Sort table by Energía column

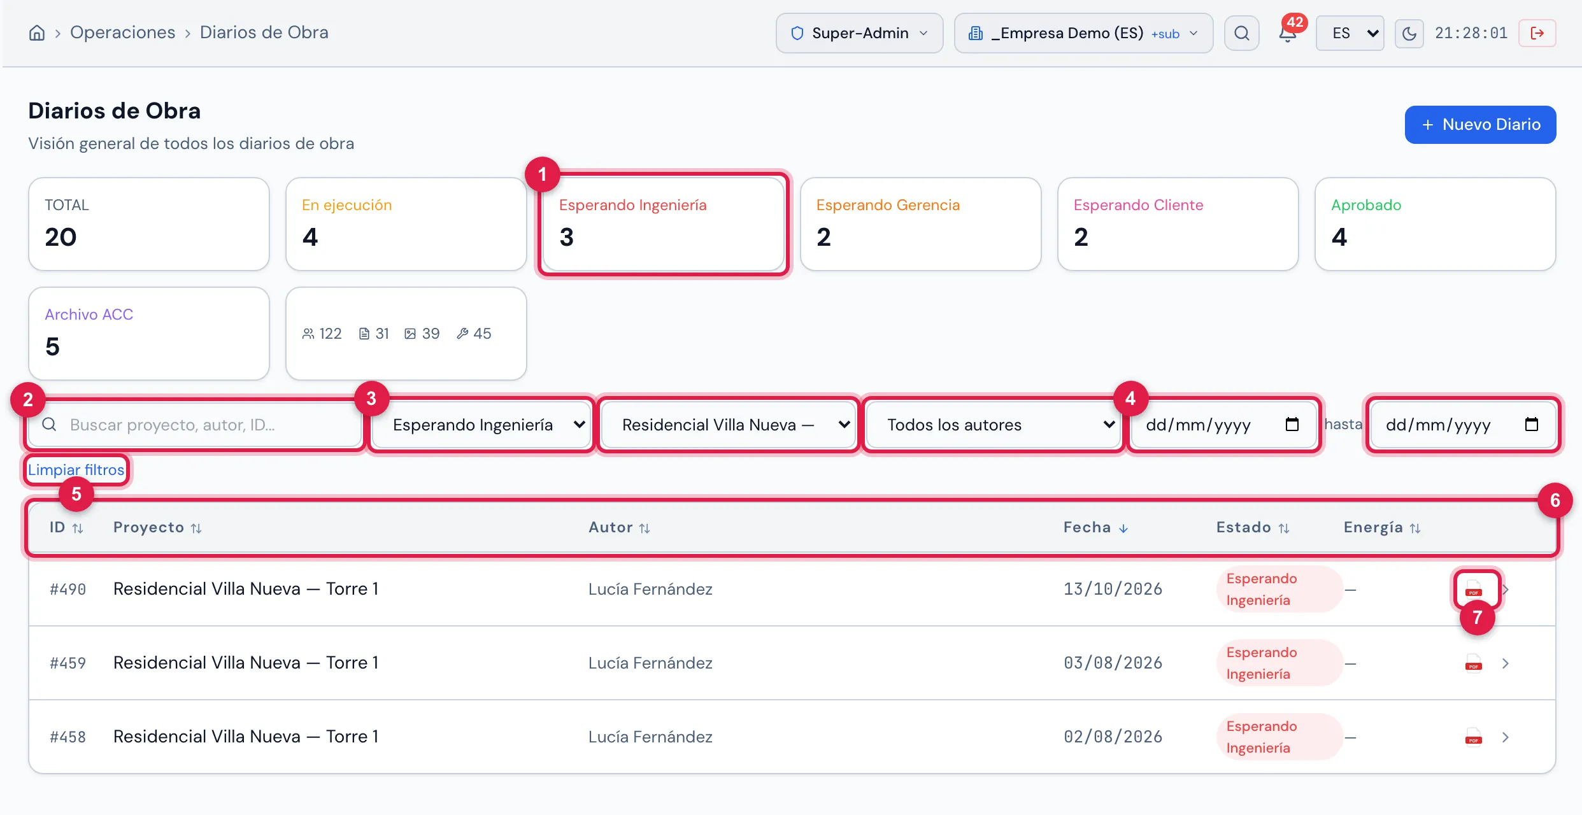(x=1382, y=528)
